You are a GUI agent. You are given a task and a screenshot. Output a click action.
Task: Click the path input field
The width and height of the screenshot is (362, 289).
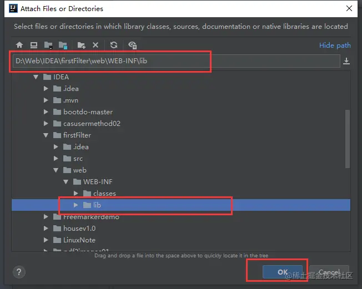(177, 61)
